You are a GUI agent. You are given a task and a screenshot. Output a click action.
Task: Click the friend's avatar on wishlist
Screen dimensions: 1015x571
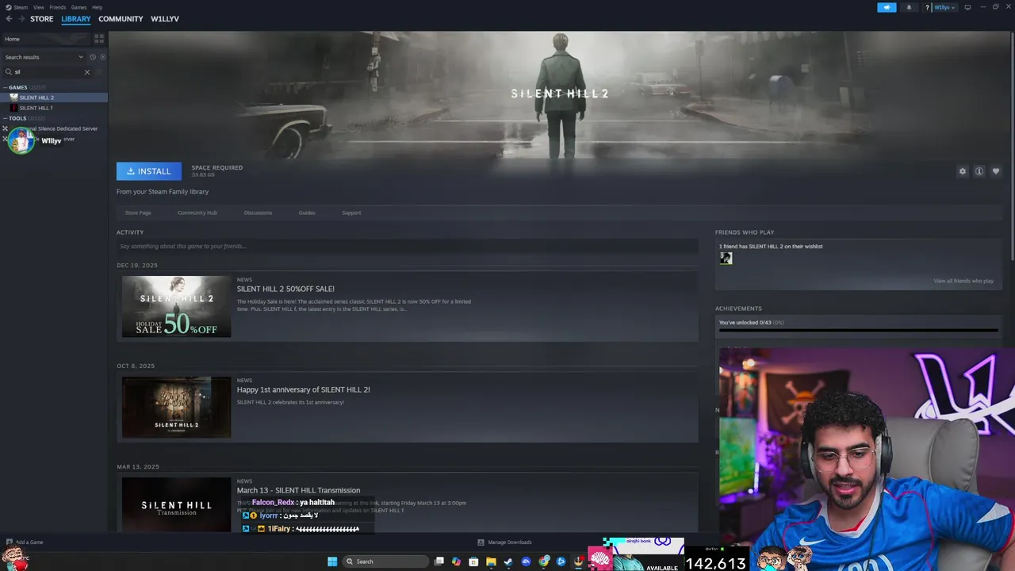click(x=726, y=259)
